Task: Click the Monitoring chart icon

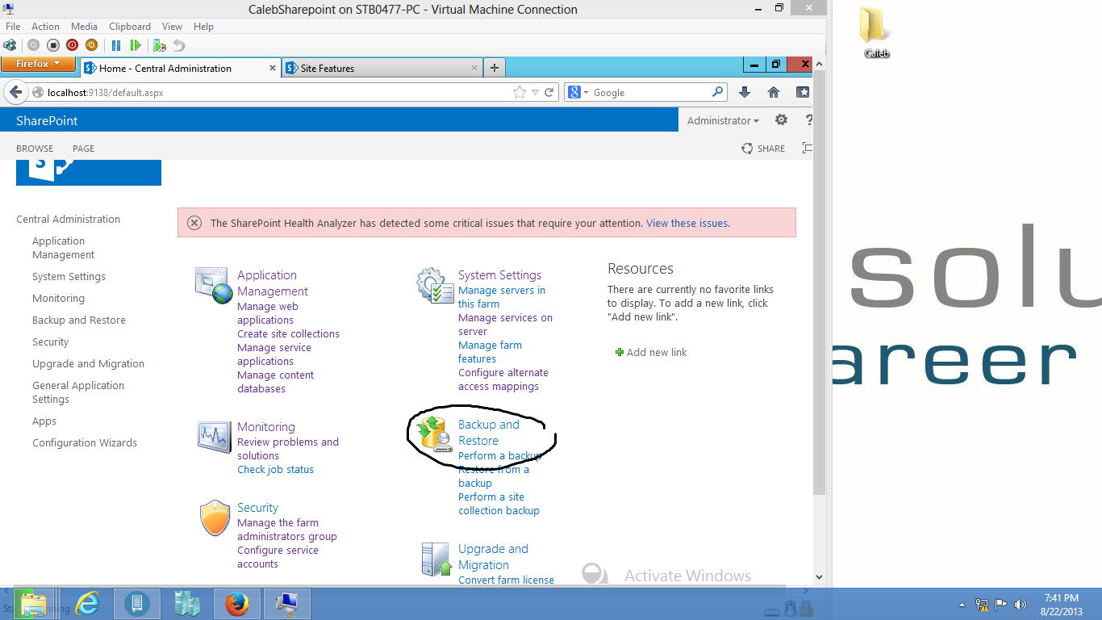Action: [x=215, y=437]
